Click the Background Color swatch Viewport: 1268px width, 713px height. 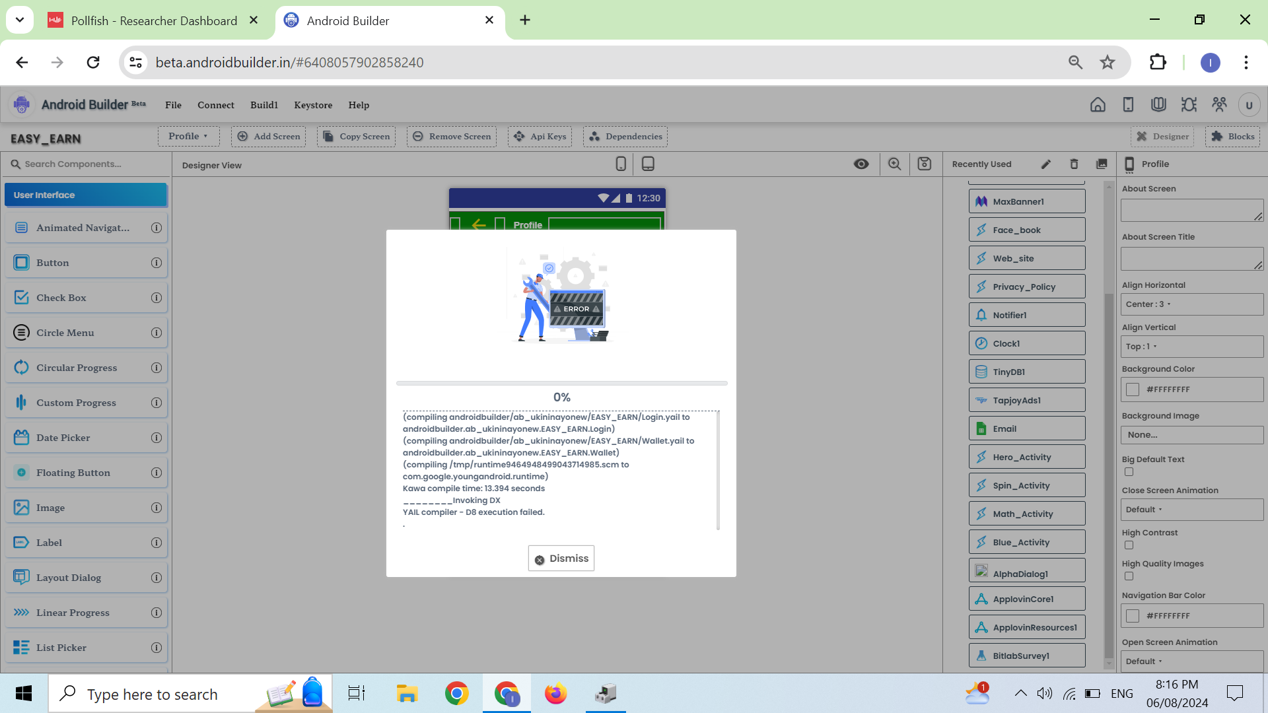1133,390
